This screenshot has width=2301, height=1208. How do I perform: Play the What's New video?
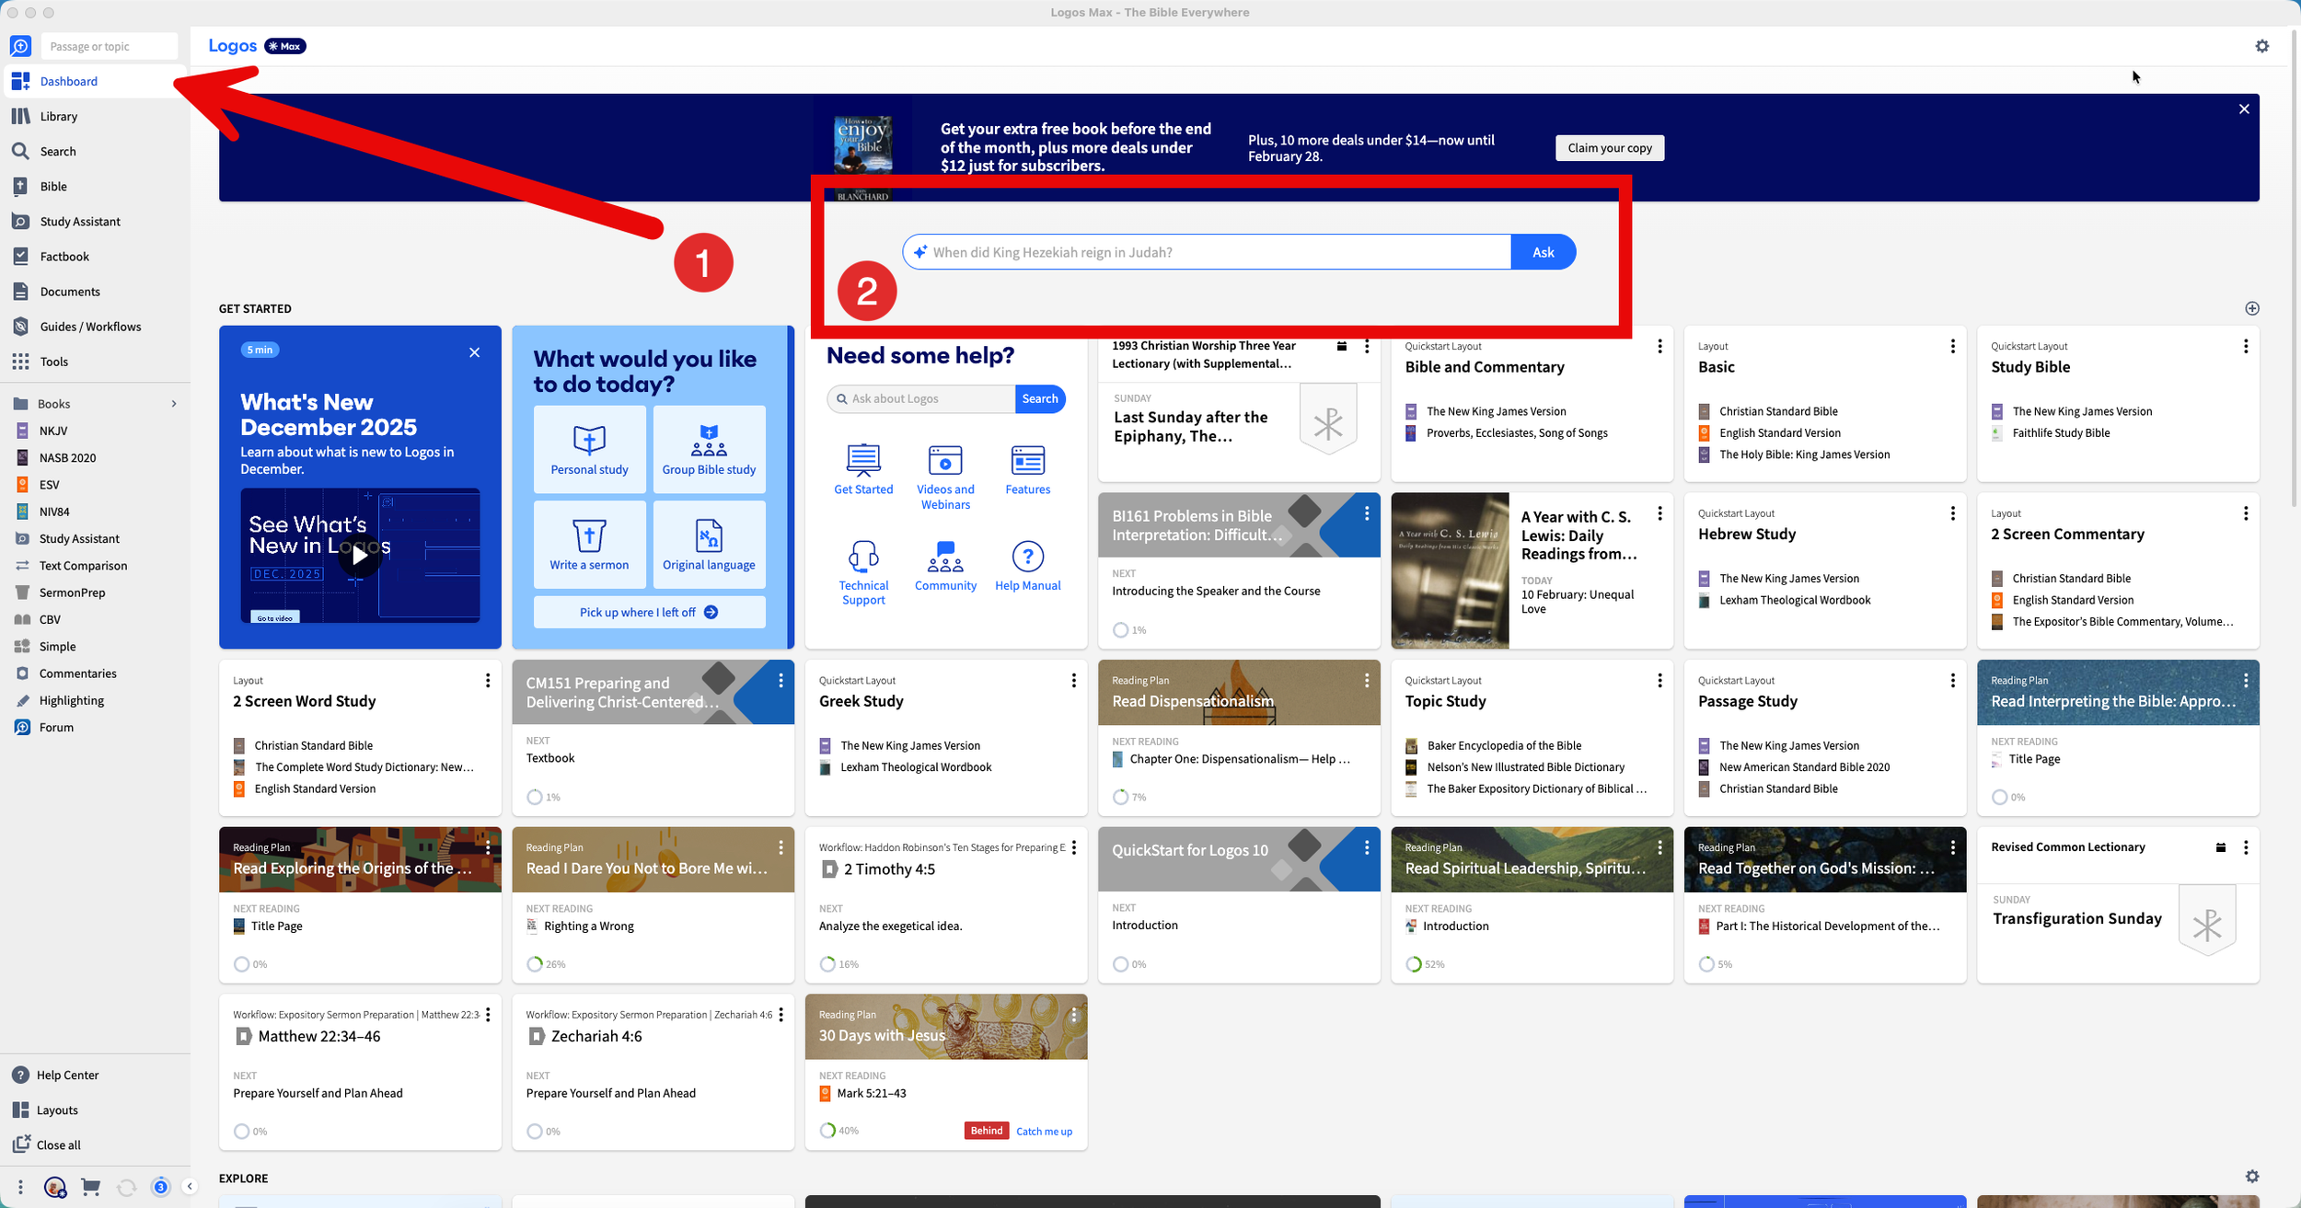pos(360,555)
